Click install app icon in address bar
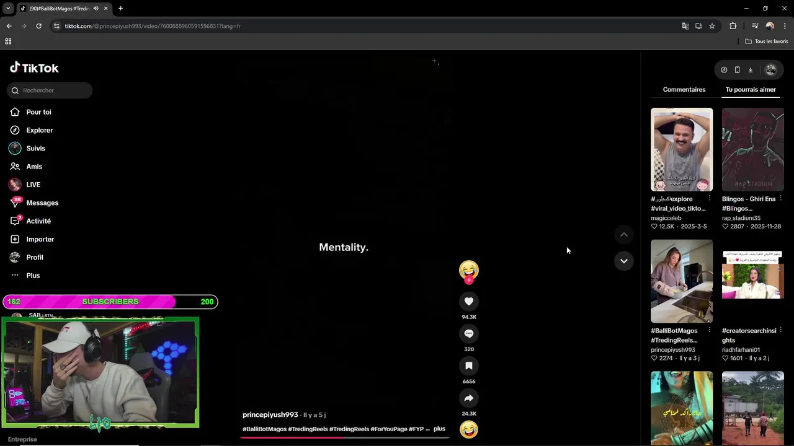794x446 pixels. coord(698,26)
